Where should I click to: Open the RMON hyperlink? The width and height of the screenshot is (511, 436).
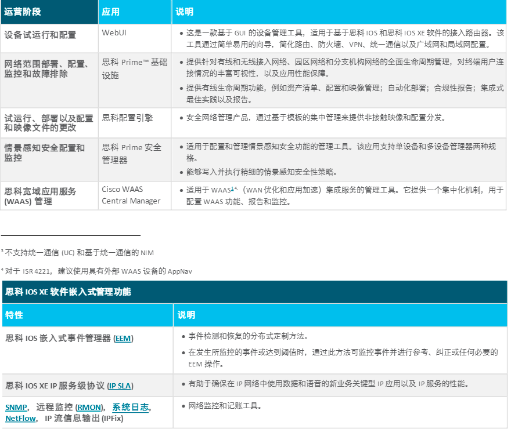tap(89, 407)
